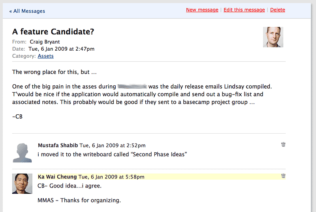Open Craig Bryant's profile photo
The width and height of the screenshot is (316, 212).
[x=273, y=37]
